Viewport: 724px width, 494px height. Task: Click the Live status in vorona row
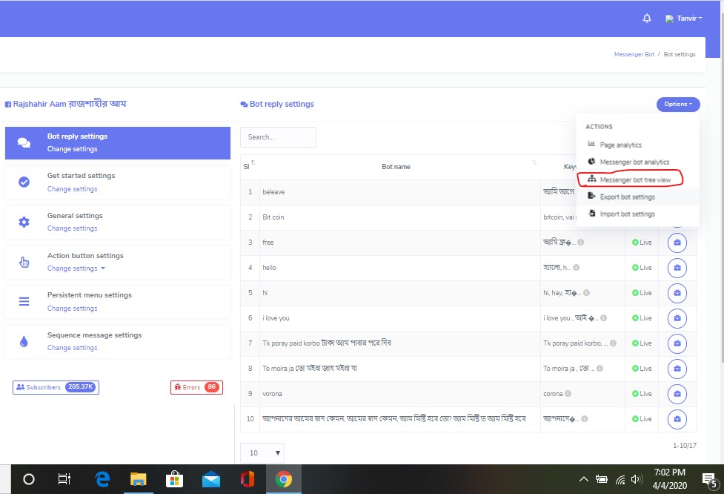pyautogui.click(x=642, y=394)
